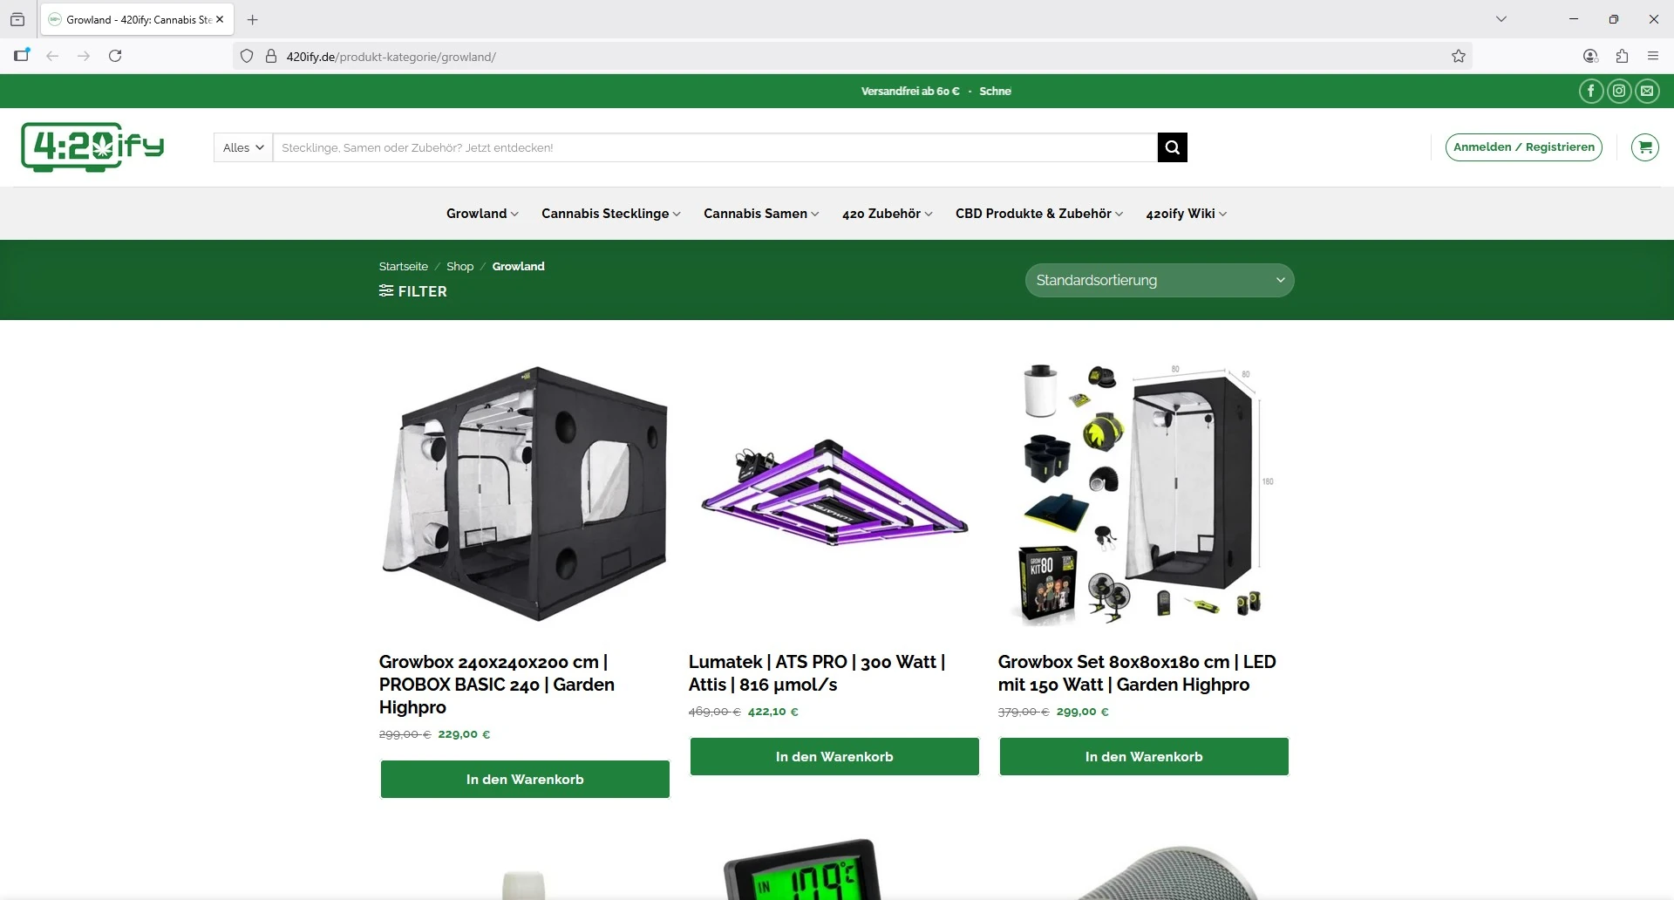1674x900 pixels.
Task: Click the black search magnifier button
Action: pyautogui.click(x=1172, y=147)
